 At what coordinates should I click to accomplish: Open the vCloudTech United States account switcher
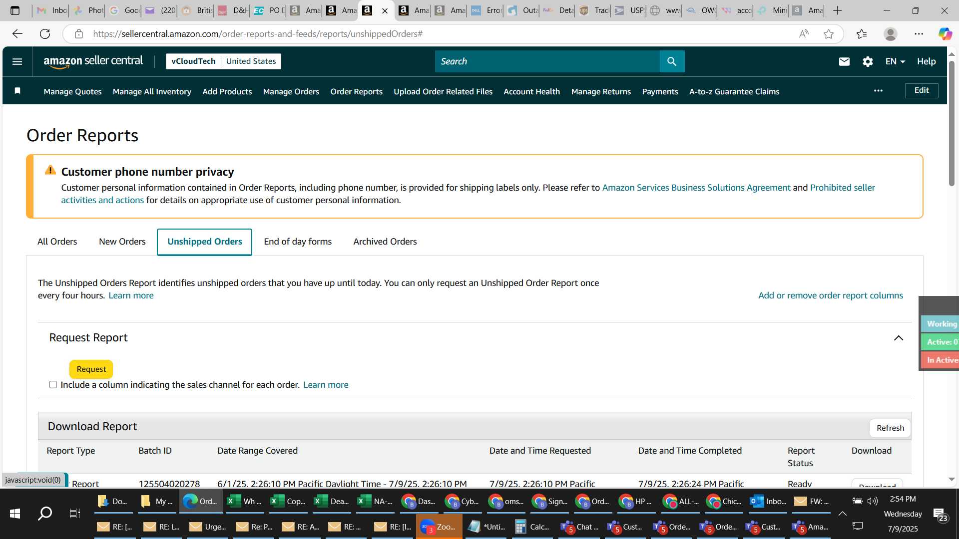pos(223,61)
